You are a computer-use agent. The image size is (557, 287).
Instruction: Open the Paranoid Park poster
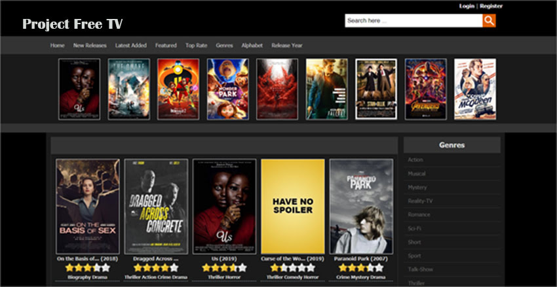point(361,206)
